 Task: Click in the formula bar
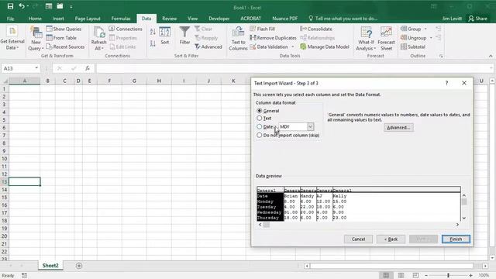click(x=294, y=68)
